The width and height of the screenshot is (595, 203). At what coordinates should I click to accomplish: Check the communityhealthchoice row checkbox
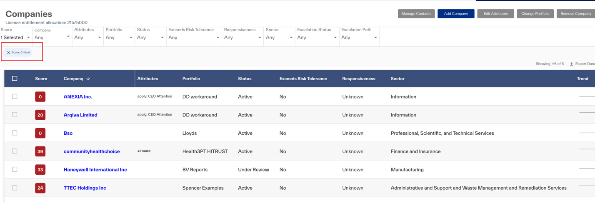coord(15,151)
